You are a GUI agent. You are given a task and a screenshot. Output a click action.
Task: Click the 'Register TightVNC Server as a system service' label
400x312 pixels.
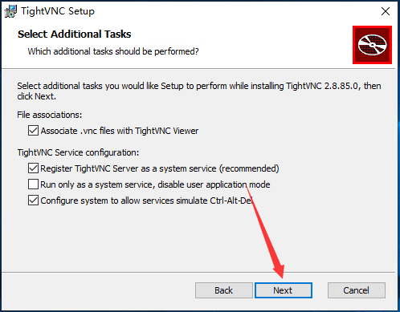[x=129, y=168]
